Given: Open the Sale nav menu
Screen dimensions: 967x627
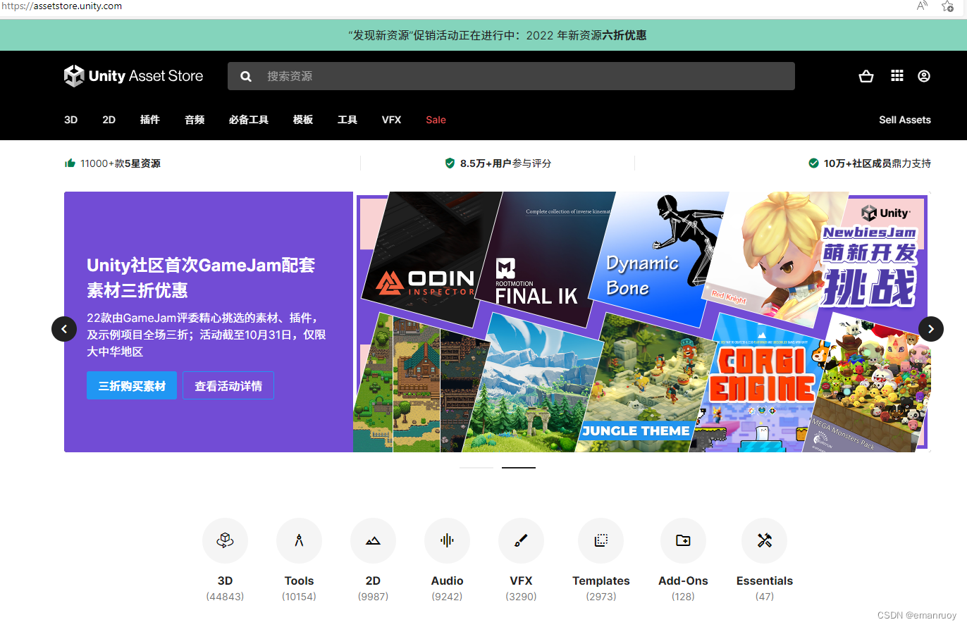Looking at the screenshot, I should [436, 120].
